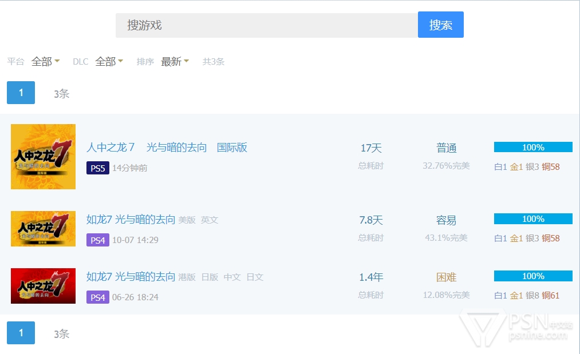Expand the 排序 sort order dropdown
This screenshot has height=354, width=580.
pos(175,62)
